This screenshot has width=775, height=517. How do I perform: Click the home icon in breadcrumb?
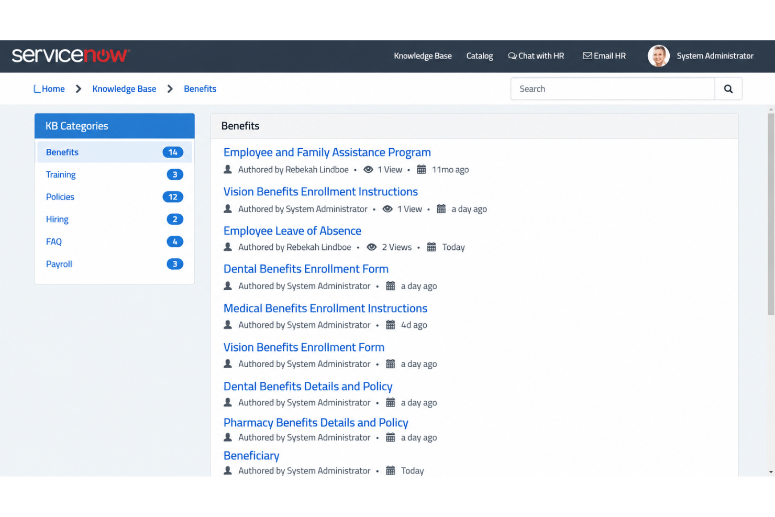(37, 89)
